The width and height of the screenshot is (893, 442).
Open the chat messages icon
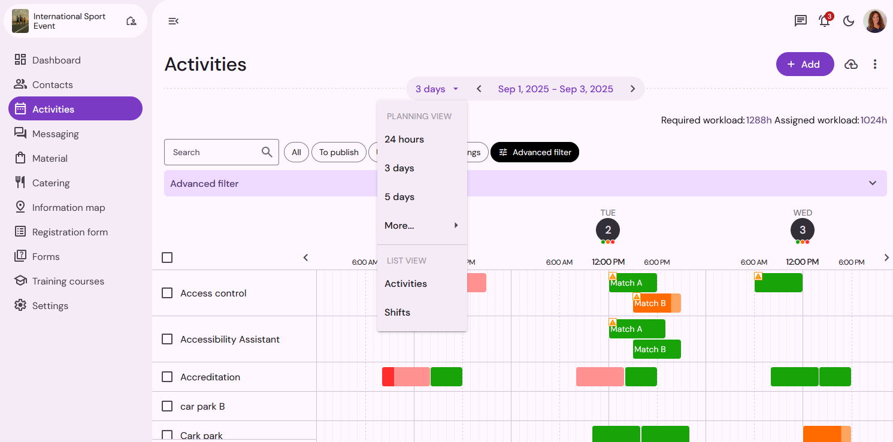(801, 21)
